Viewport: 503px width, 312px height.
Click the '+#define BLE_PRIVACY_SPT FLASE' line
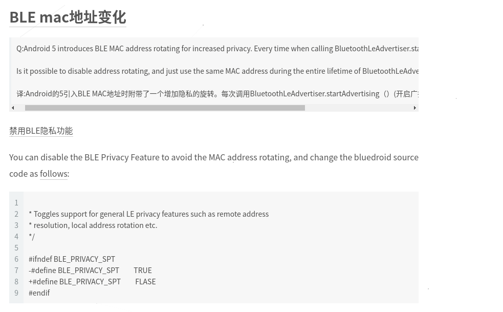[92, 281]
